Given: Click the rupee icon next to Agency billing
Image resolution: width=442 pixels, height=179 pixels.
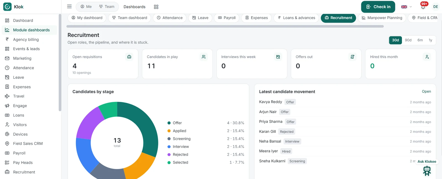Looking at the screenshot, I should pyautogui.click(x=7, y=39).
